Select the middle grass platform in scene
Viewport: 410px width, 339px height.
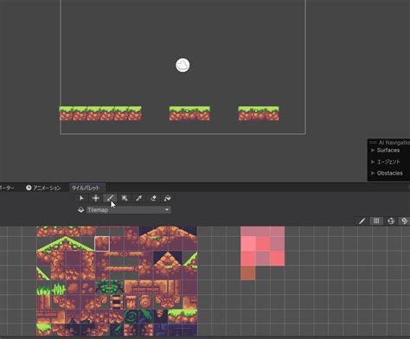[x=189, y=113]
